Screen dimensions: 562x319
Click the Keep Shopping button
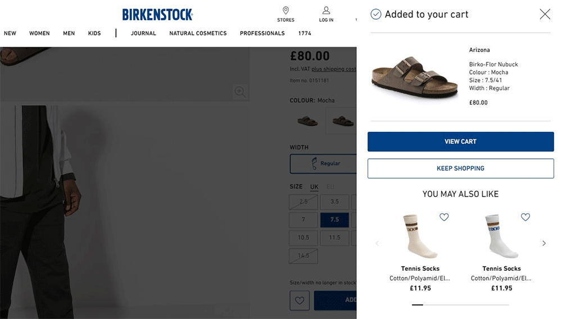tap(460, 168)
